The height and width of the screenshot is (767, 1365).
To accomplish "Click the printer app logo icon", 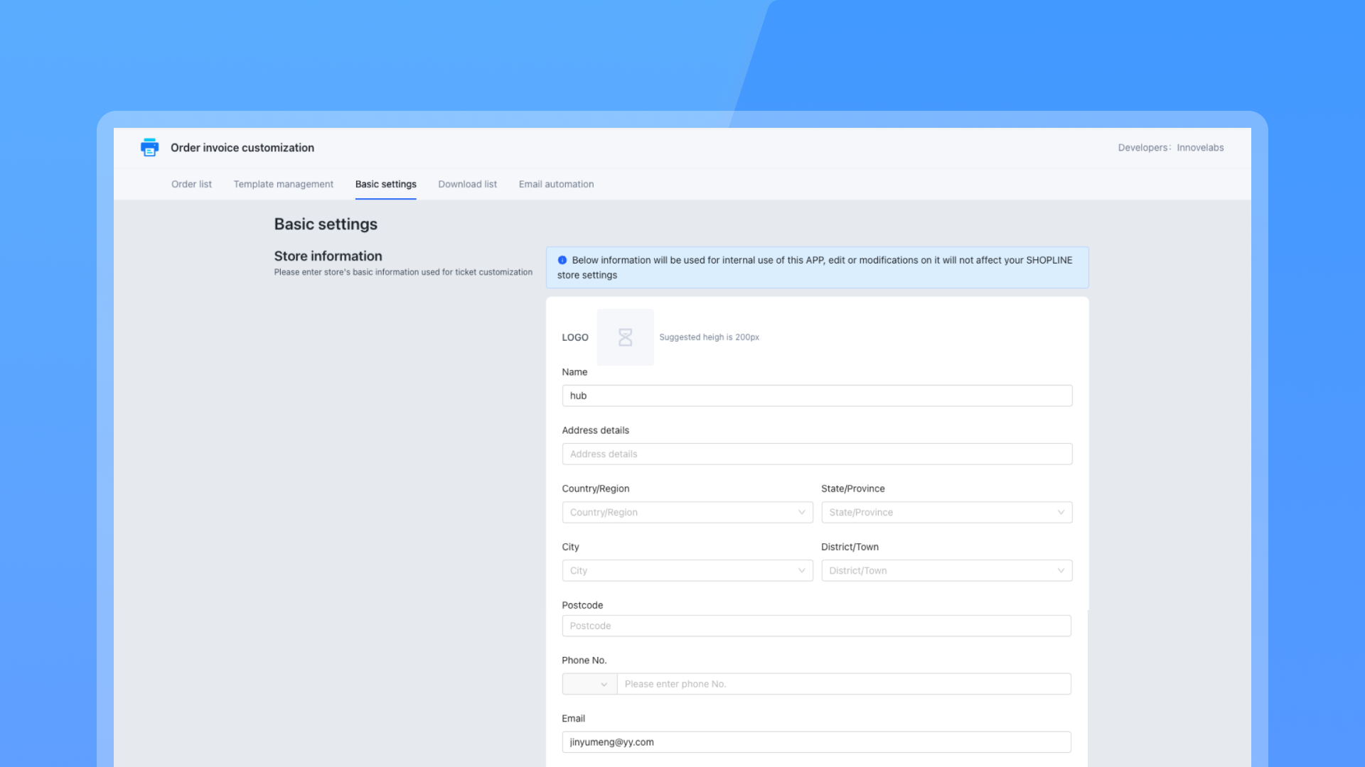I will pyautogui.click(x=149, y=147).
